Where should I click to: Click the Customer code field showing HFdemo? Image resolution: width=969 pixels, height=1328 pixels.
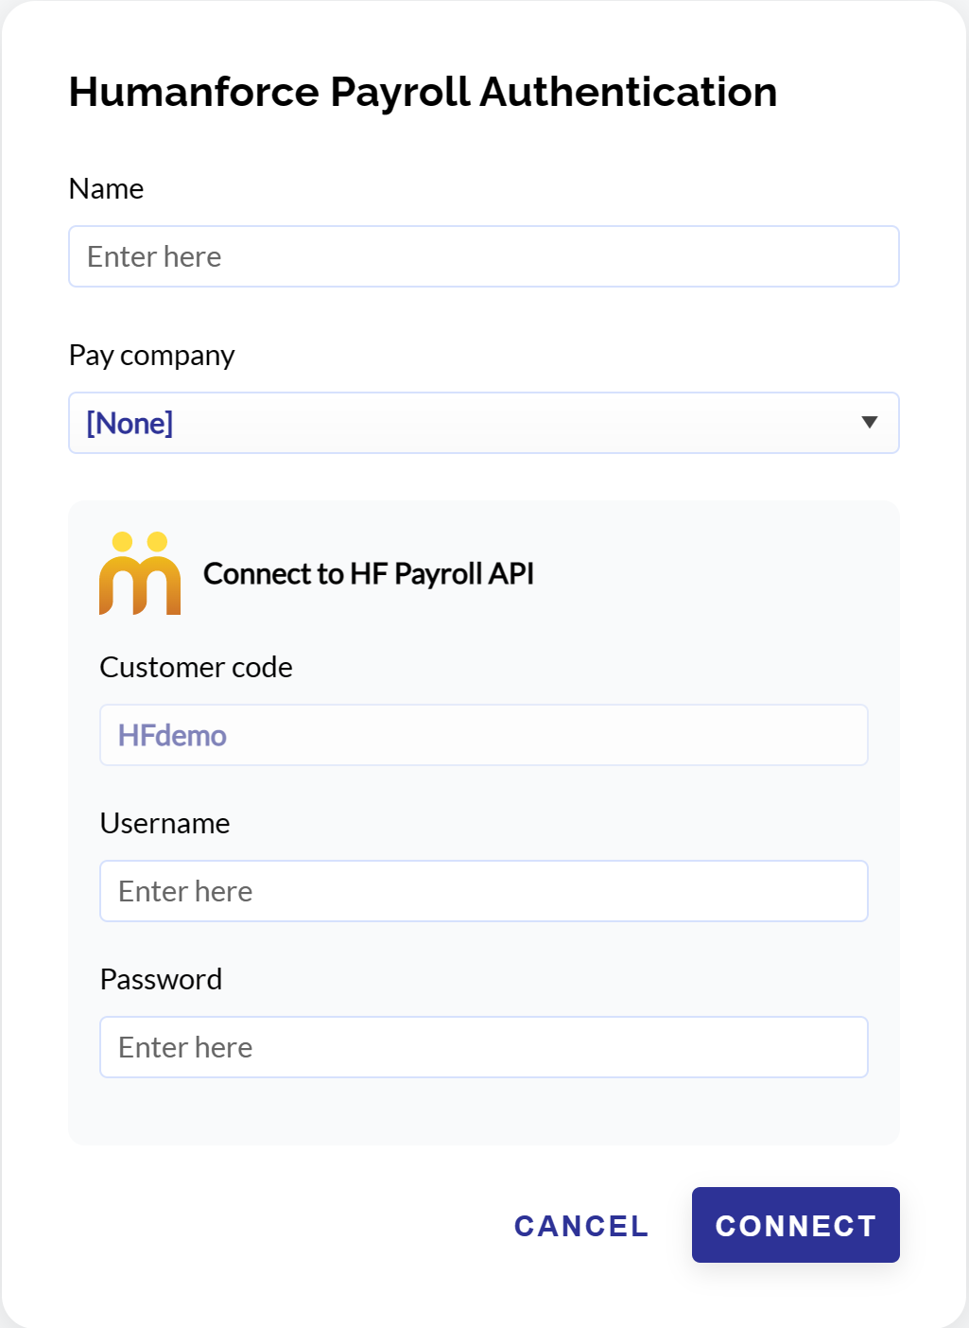point(484,735)
